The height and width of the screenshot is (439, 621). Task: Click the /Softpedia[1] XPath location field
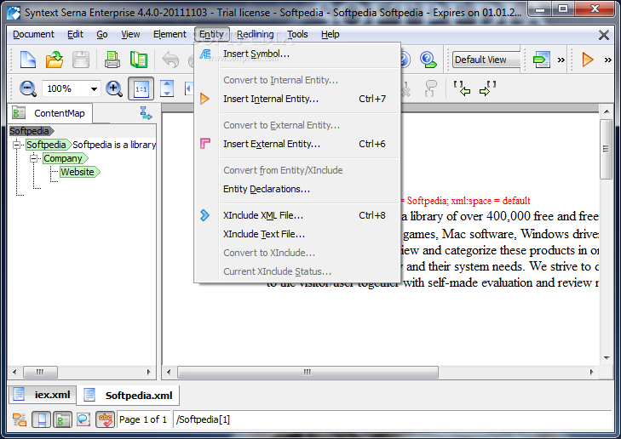pos(392,419)
